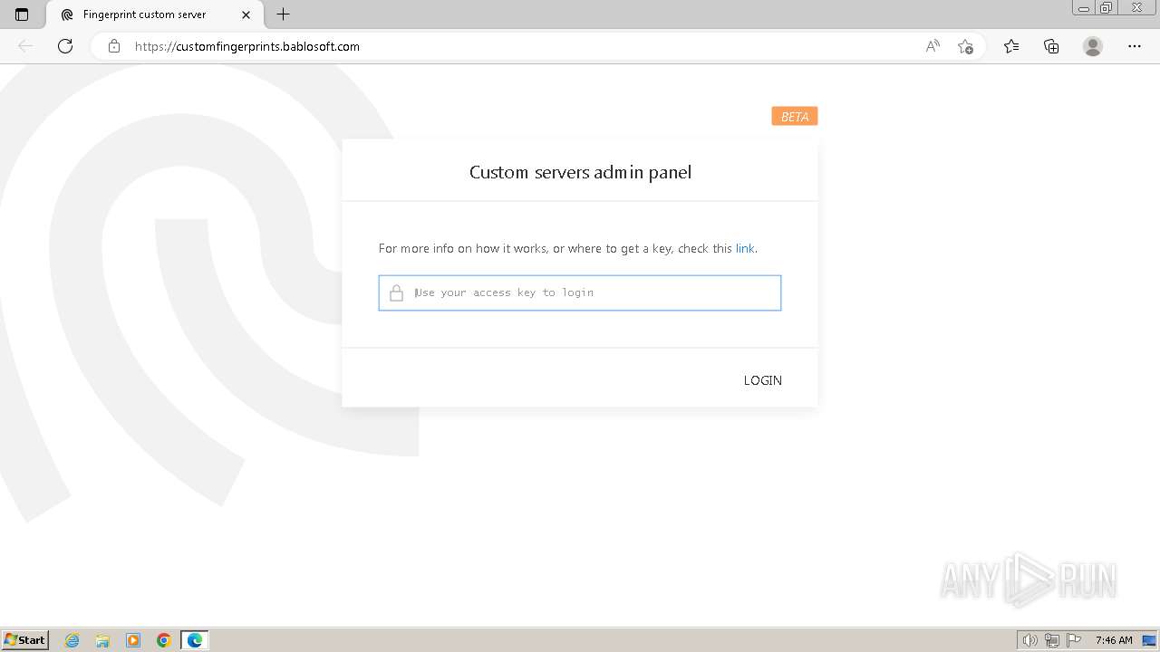Click 'Custom servers admin panel' heading
This screenshot has height=652, width=1160.
(x=580, y=172)
